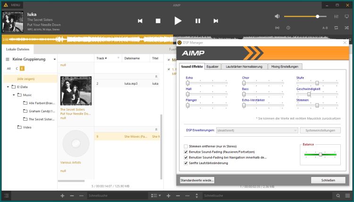Viewport: 354px width, 202px height.
Task: Switch to the Equalizer tab
Action: click(x=212, y=67)
